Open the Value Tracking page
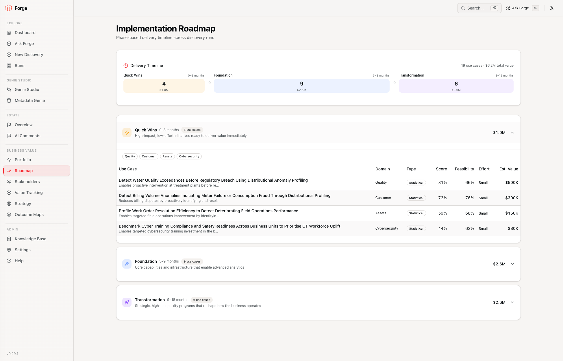Image resolution: width=563 pixels, height=361 pixels. 37,193
